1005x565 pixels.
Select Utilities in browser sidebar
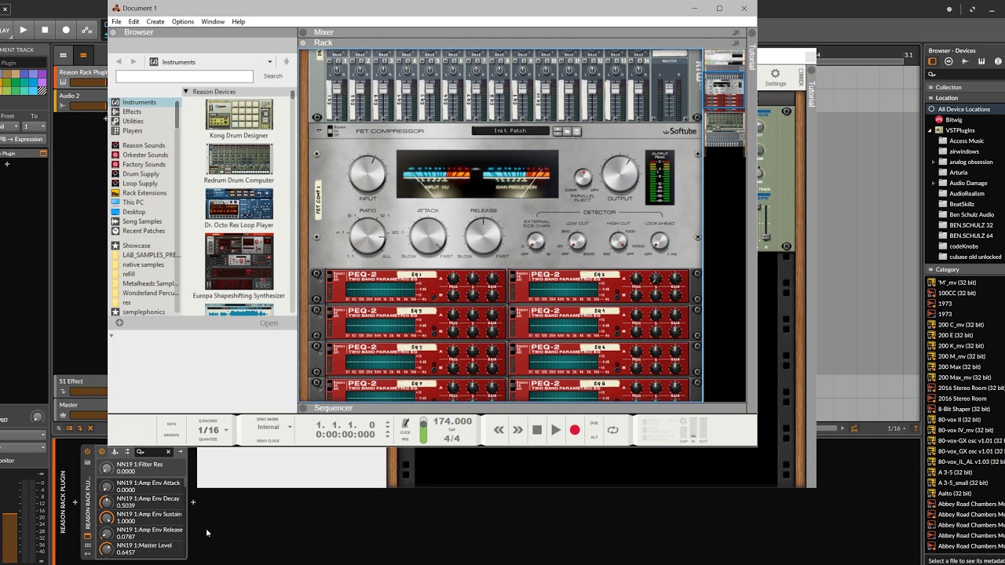133,121
